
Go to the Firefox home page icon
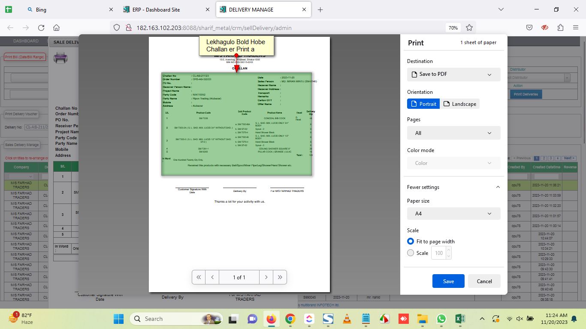pyautogui.click(x=56, y=28)
